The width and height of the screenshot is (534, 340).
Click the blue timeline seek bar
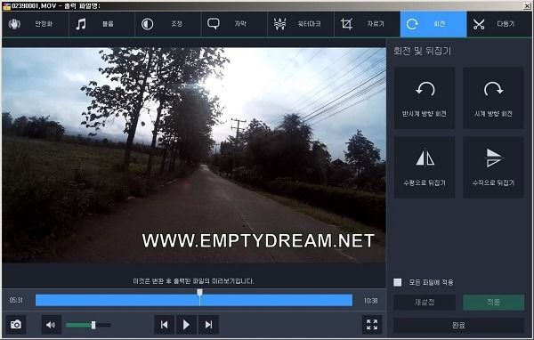coord(194,301)
